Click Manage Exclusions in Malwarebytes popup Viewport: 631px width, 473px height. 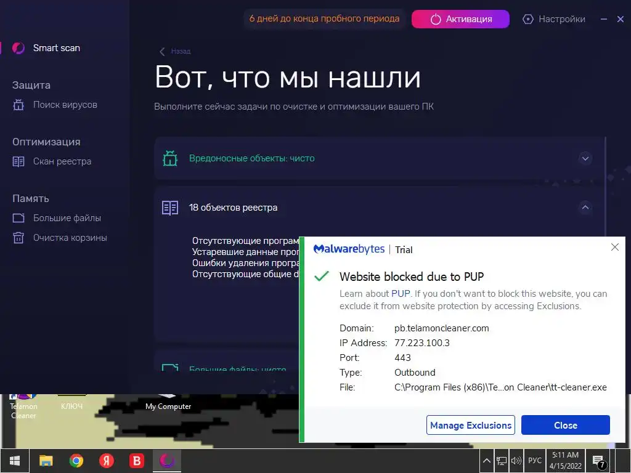coord(470,425)
